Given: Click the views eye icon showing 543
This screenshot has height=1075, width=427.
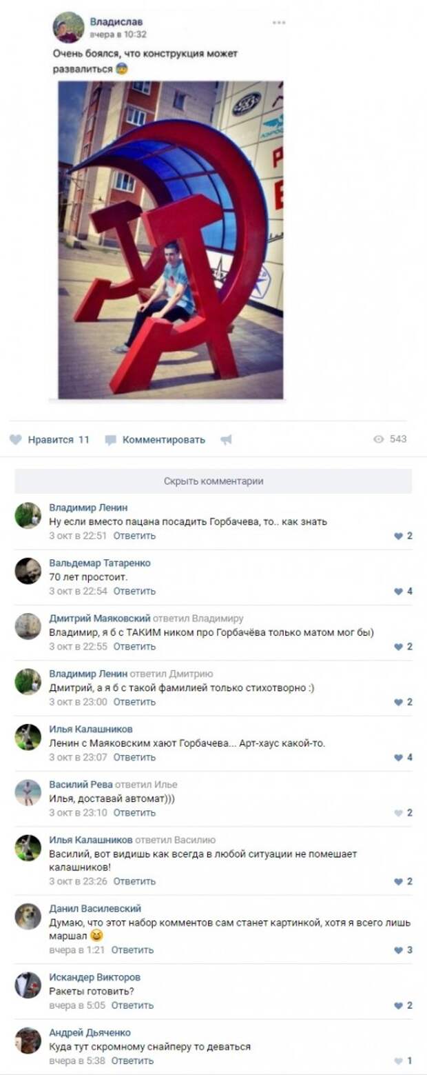Looking at the screenshot, I should (x=378, y=439).
